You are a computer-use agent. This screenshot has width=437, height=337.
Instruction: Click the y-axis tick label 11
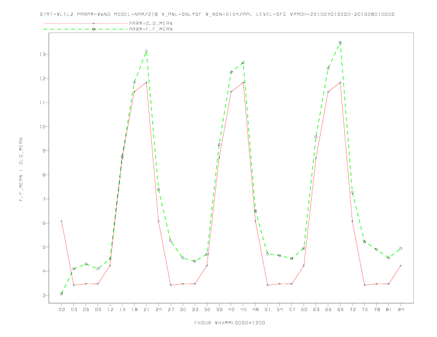(42, 102)
